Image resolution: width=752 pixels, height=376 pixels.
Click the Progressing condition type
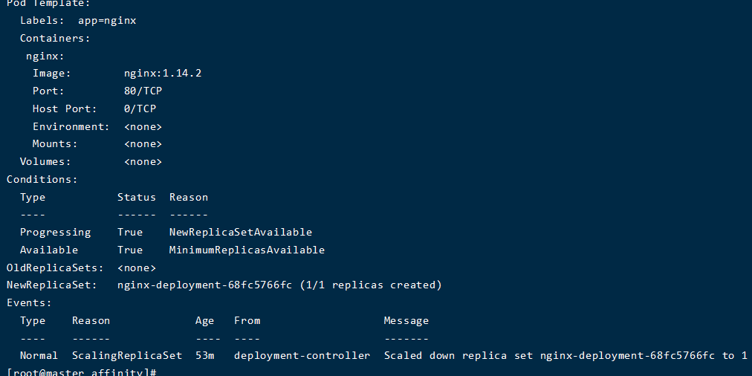[x=55, y=232]
